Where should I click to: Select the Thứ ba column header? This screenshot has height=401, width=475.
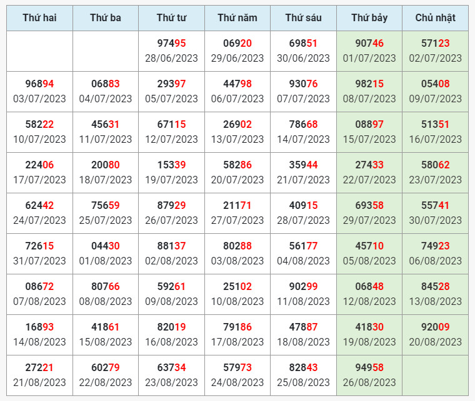(106, 18)
